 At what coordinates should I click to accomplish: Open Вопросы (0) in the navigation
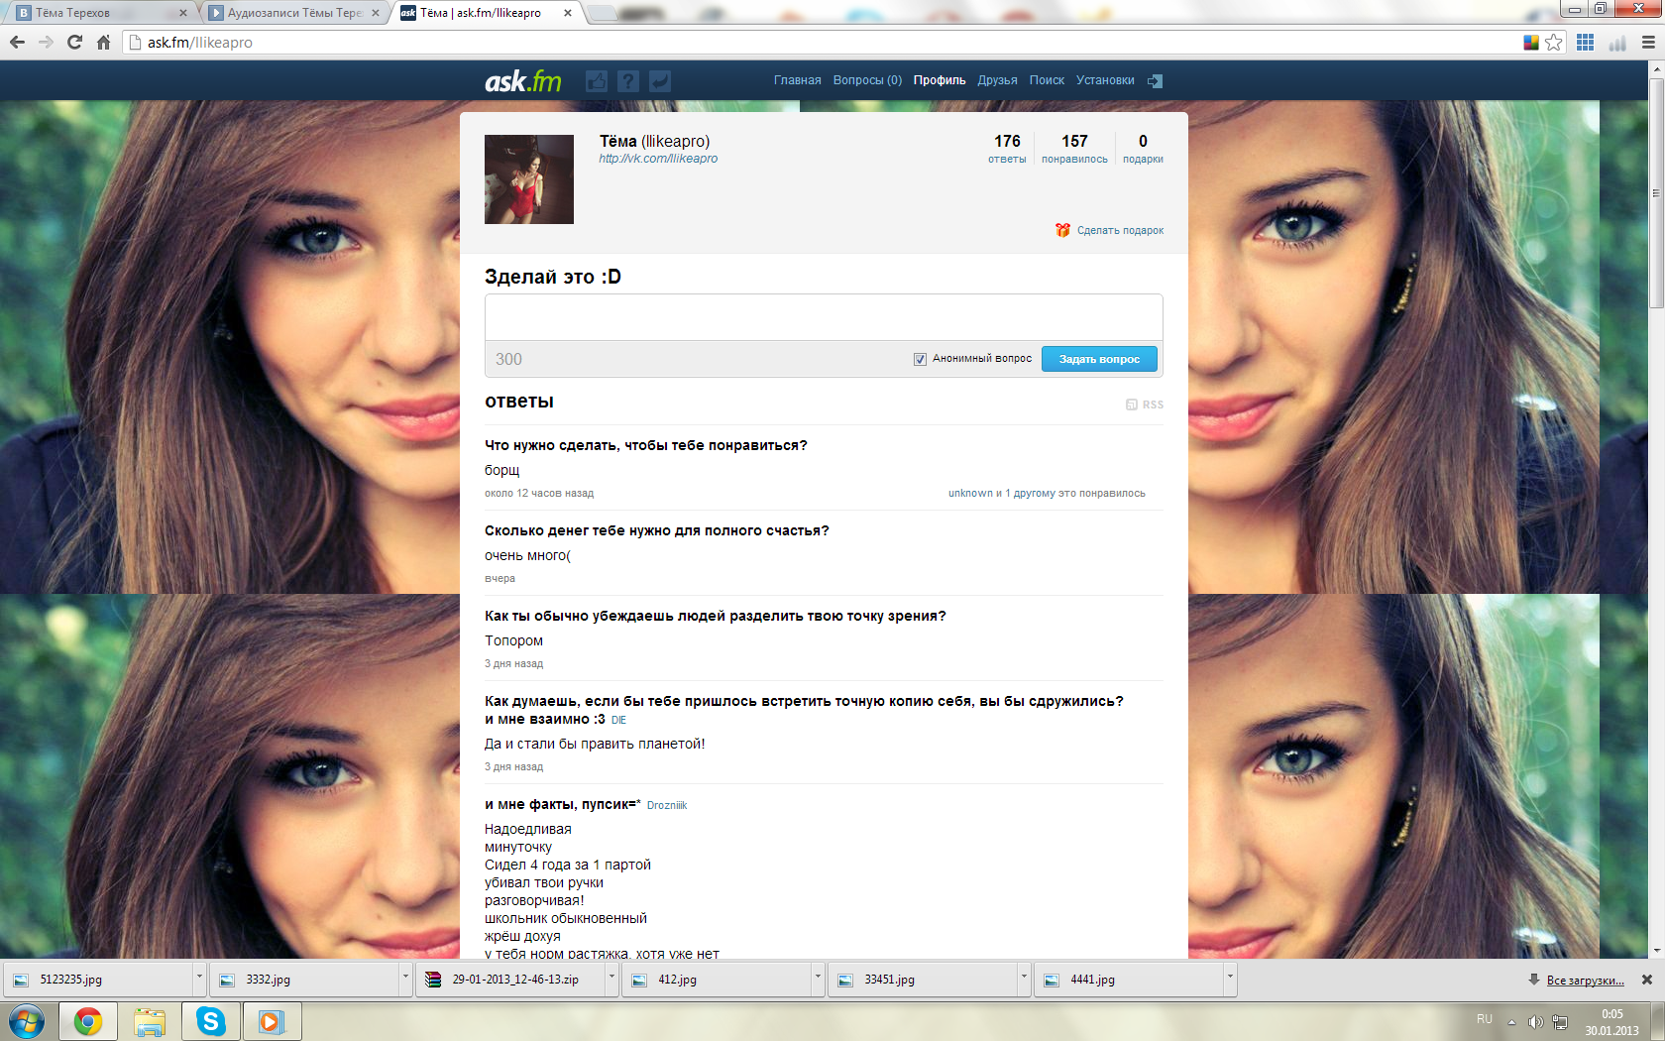point(867,80)
